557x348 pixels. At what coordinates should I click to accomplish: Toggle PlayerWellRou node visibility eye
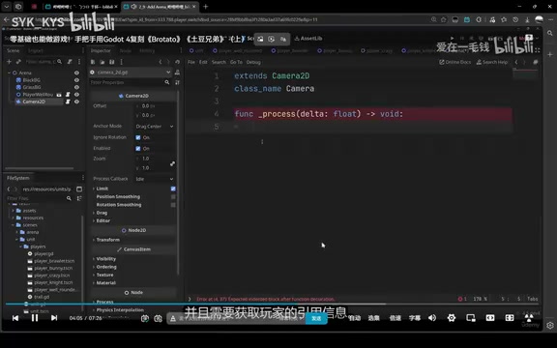click(x=76, y=95)
